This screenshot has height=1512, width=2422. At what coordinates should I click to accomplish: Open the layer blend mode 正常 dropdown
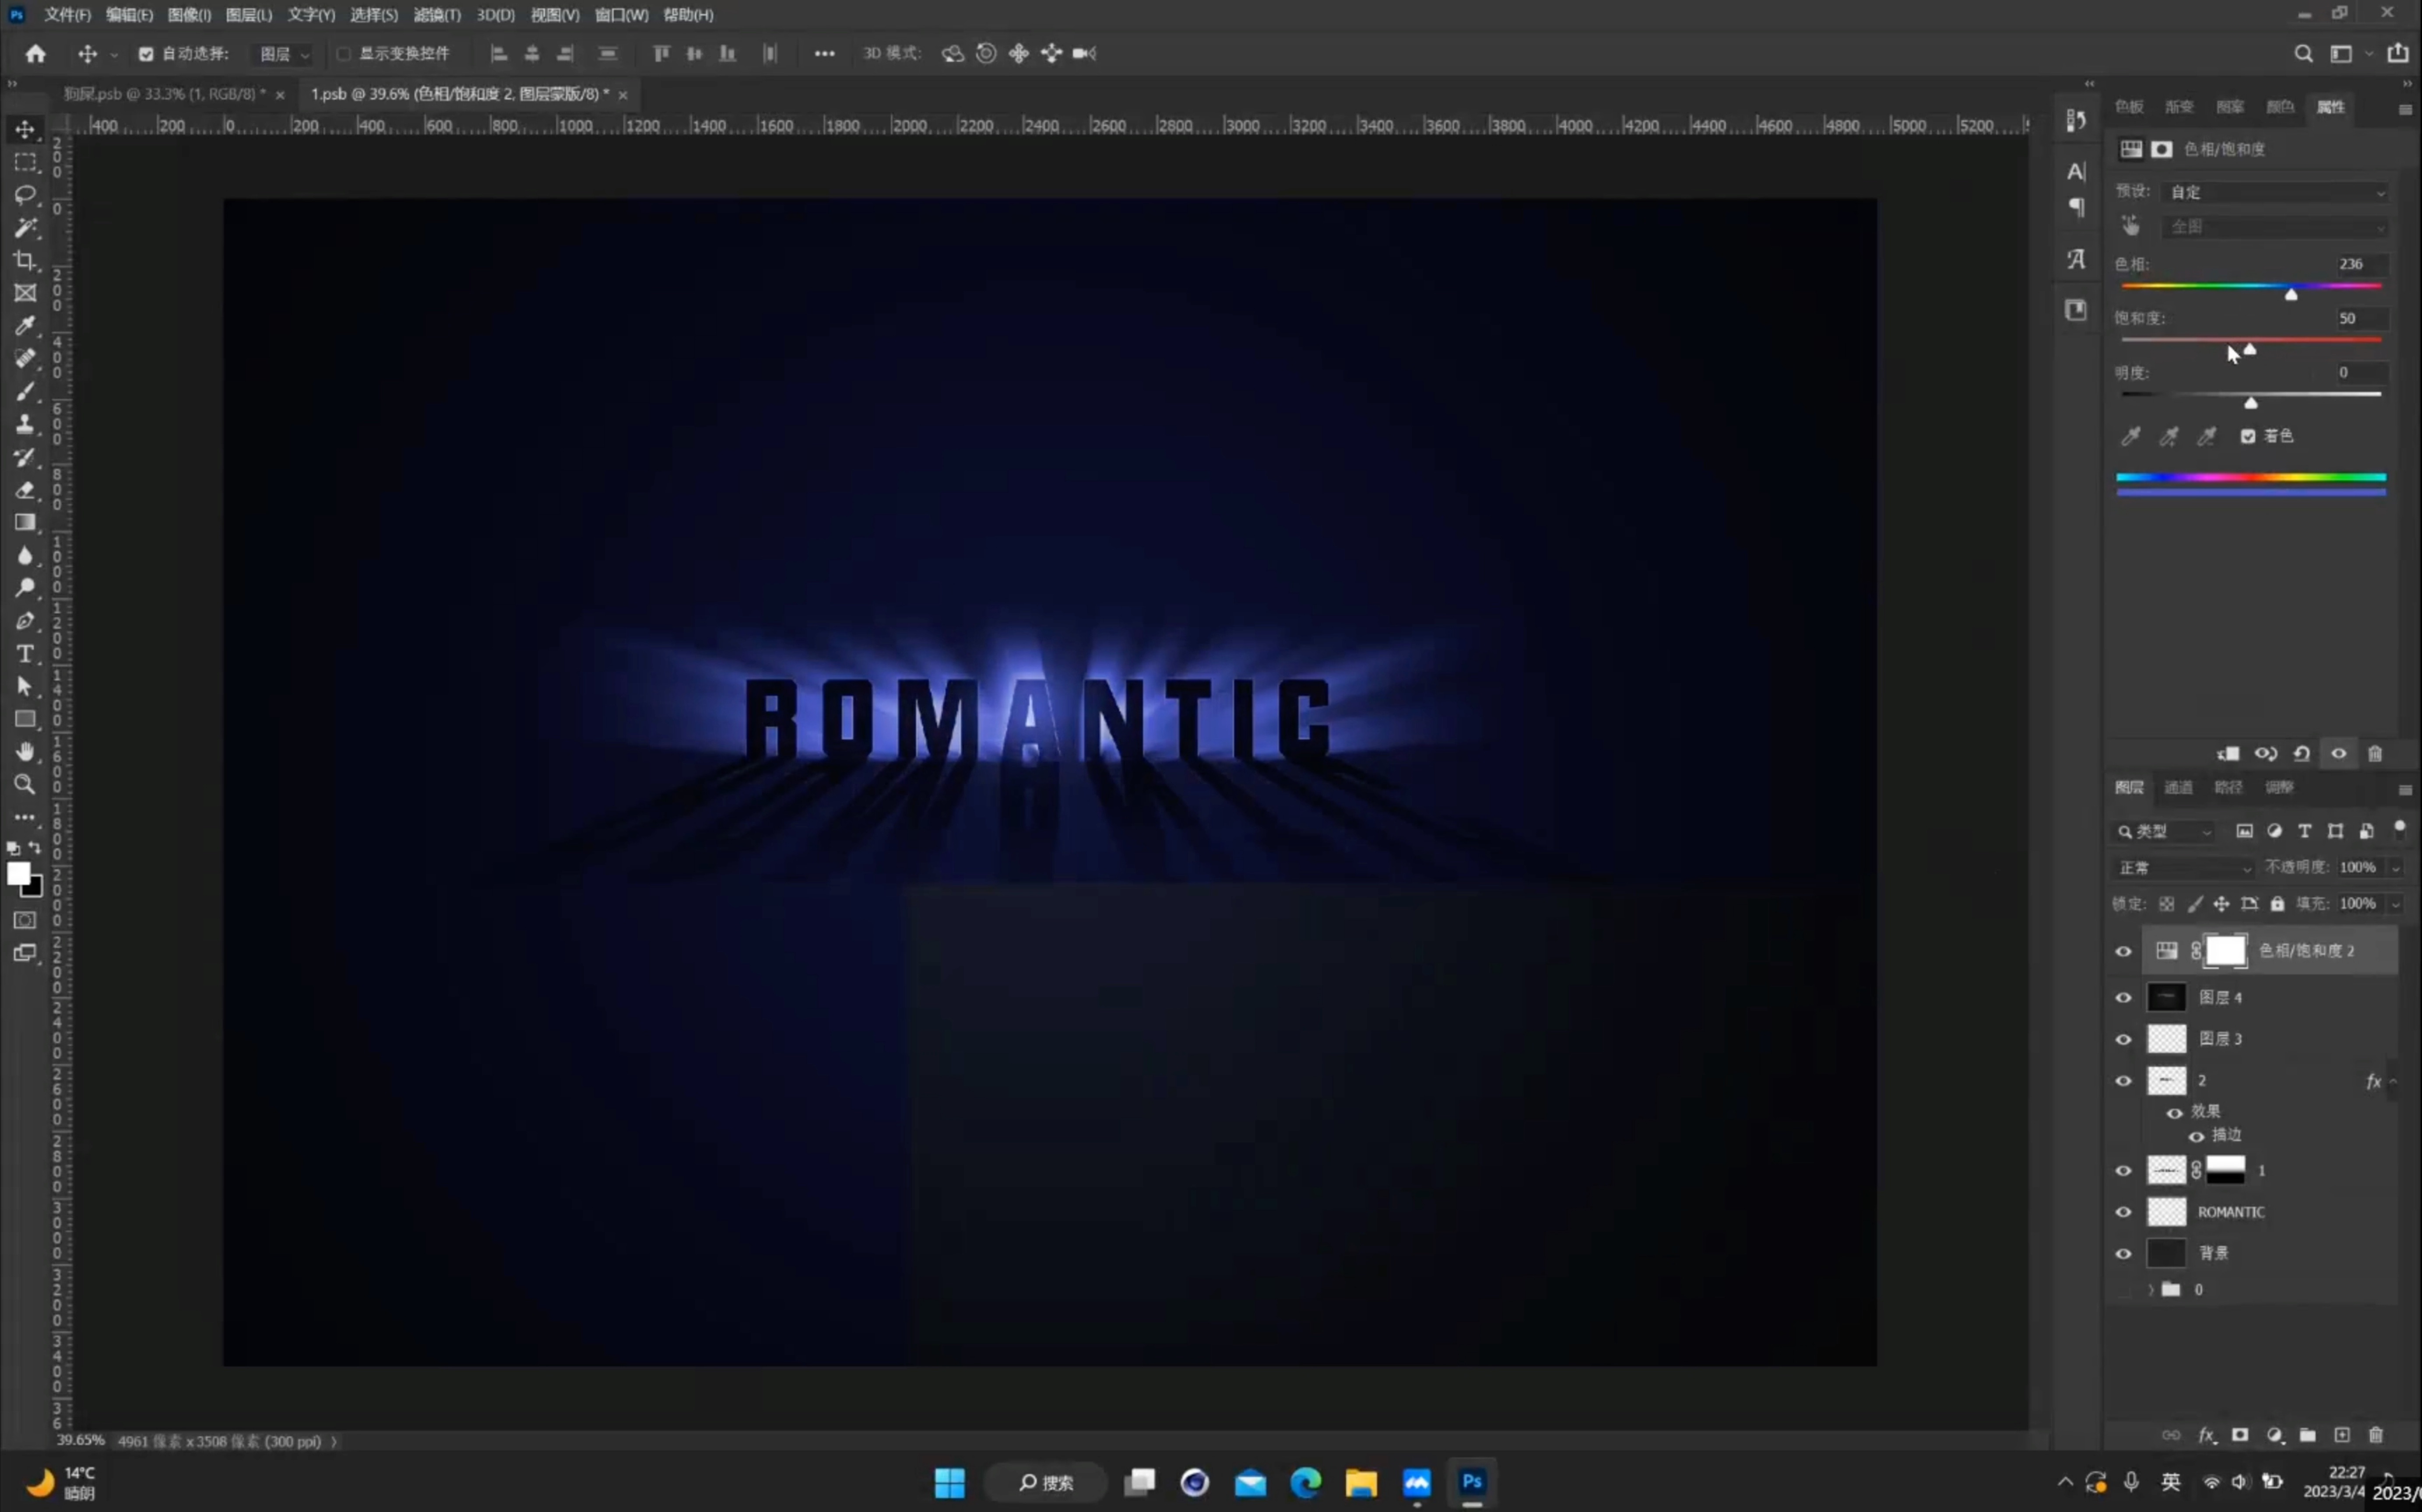point(2184,868)
